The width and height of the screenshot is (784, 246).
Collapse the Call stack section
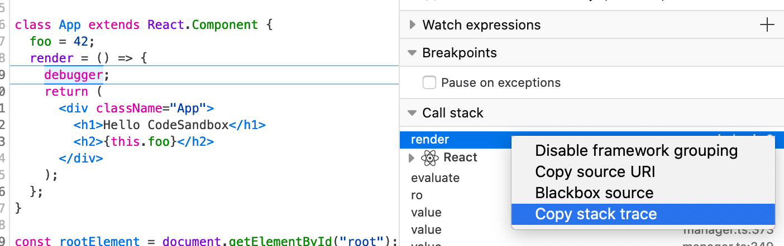coord(412,113)
